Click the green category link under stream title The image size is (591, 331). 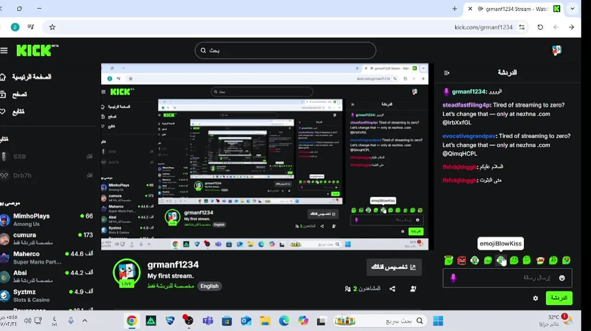[171, 286]
